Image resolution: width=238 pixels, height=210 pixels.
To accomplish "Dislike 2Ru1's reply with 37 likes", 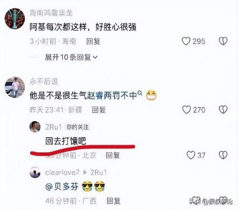I will pyautogui.click(x=223, y=155).
